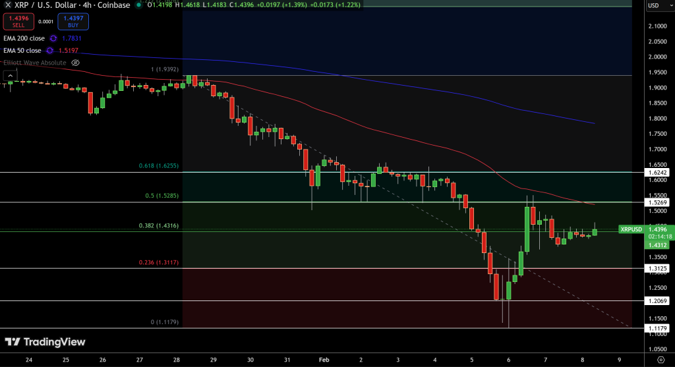Collapse the indicator legend with chevron

(x=10, y=76)
